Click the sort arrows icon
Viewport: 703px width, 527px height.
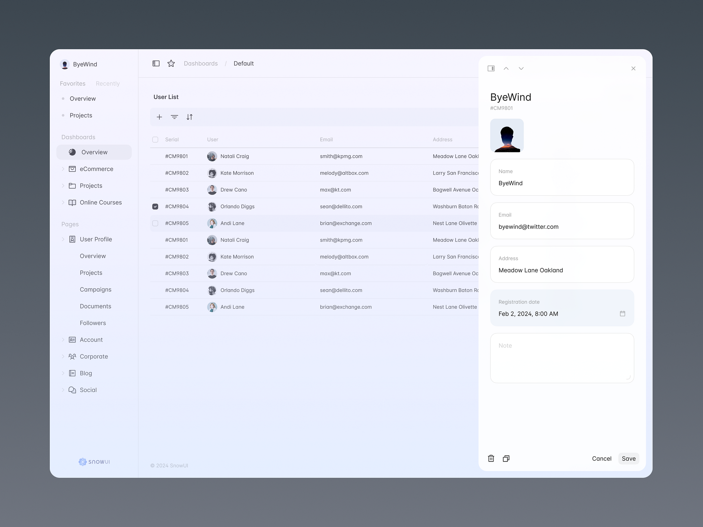tap(189, 117)
